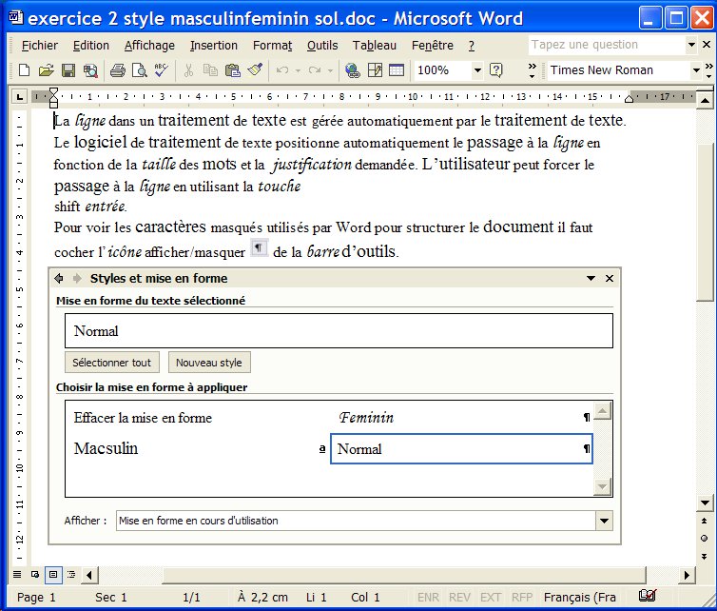The image size is (717, 611).
Task: Click in the Tapez une question field
Action: tap(608, 45)
